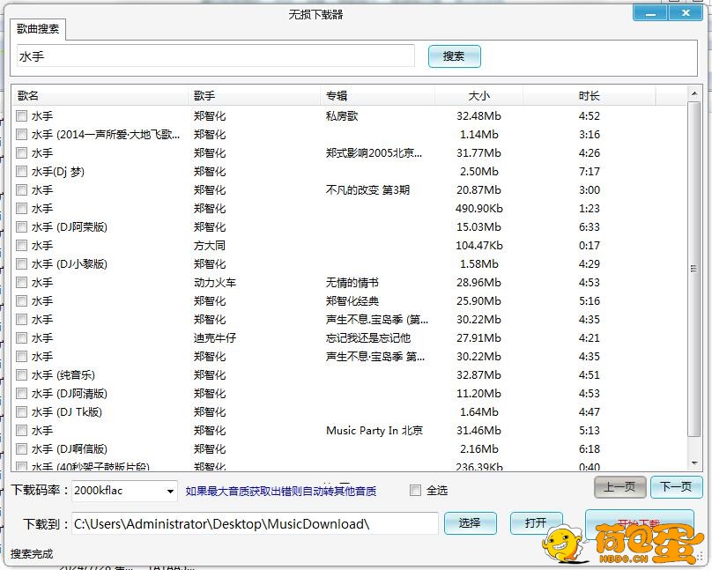Tick the 水手 (DJ阿荣版) checkbox
This screenshot has width=712, height=570.
tap(21, 227)
